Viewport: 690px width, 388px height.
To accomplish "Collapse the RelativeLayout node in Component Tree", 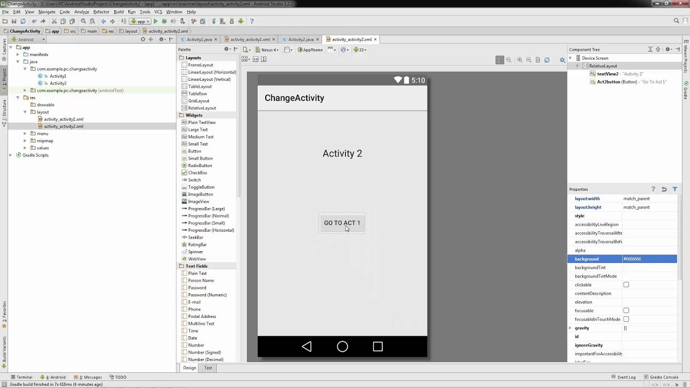I will point(577,66).
